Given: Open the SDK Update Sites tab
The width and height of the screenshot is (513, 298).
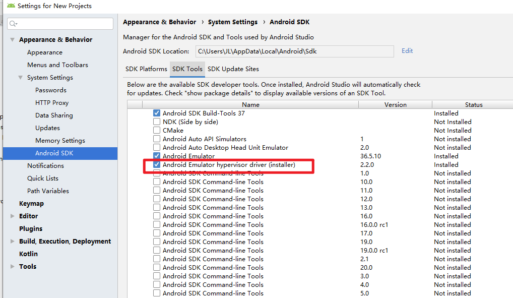Looking at the screenshot, I should tap(233, 69).
